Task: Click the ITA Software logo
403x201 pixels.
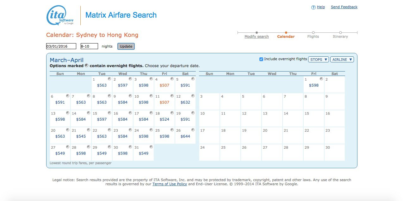Action: 60,15
